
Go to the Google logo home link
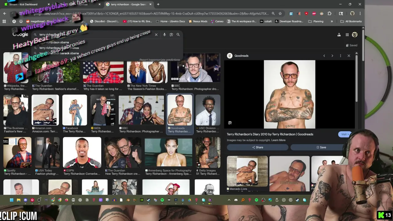click(20, 35)
